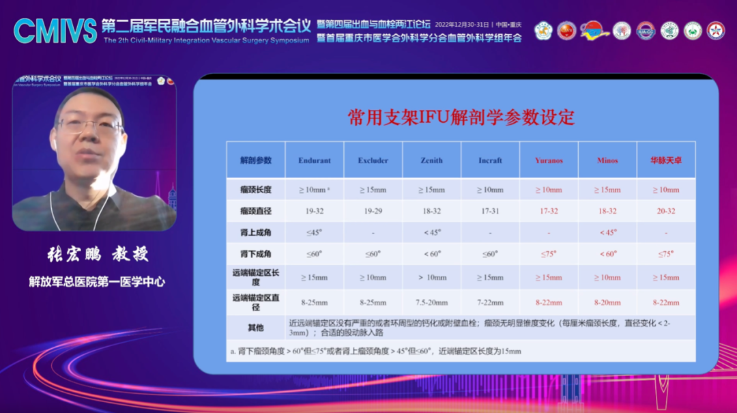This screenshot has width=737, height=413.
Task: Click the 17-31 neck diameter cell
Action: [x=490, y=211]
